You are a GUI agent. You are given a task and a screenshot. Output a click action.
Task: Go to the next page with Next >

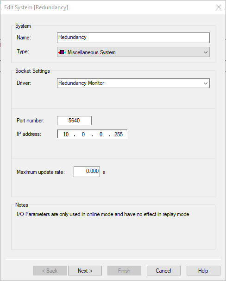point(85,271)
